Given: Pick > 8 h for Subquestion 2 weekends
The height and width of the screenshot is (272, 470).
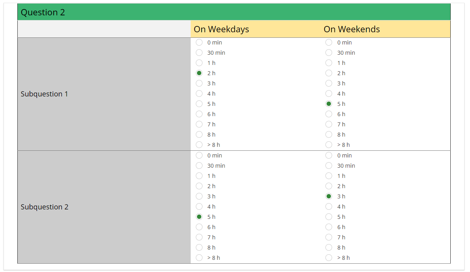Looking at the screenshot, I should tap(329, 258).
